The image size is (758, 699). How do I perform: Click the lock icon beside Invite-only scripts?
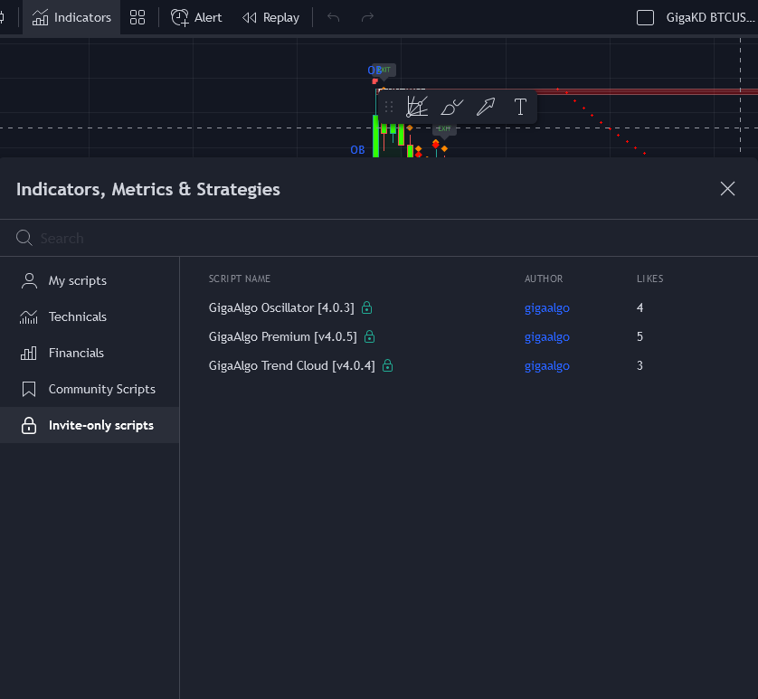click(x=29, y=425)
